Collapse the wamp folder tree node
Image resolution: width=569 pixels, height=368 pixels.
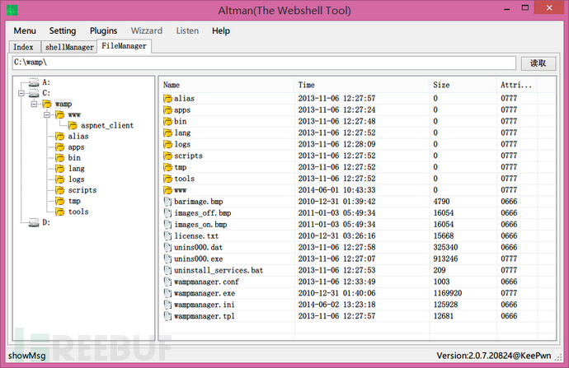pyautogui.click(x=34, y=105)
